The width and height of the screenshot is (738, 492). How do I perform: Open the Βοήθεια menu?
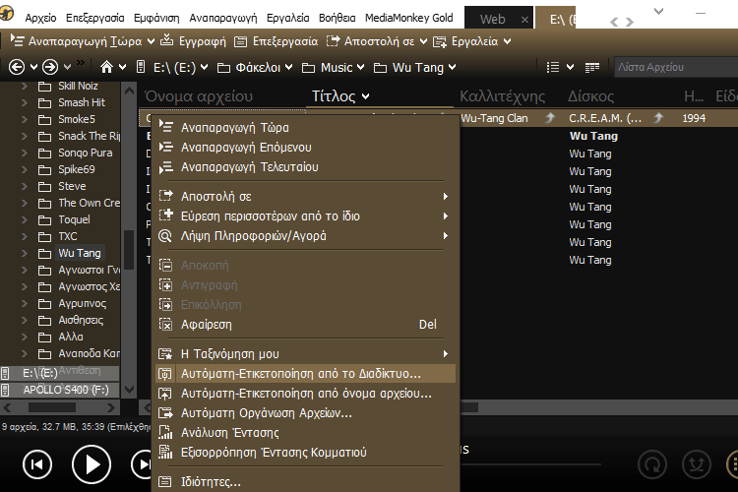point(337,18)
